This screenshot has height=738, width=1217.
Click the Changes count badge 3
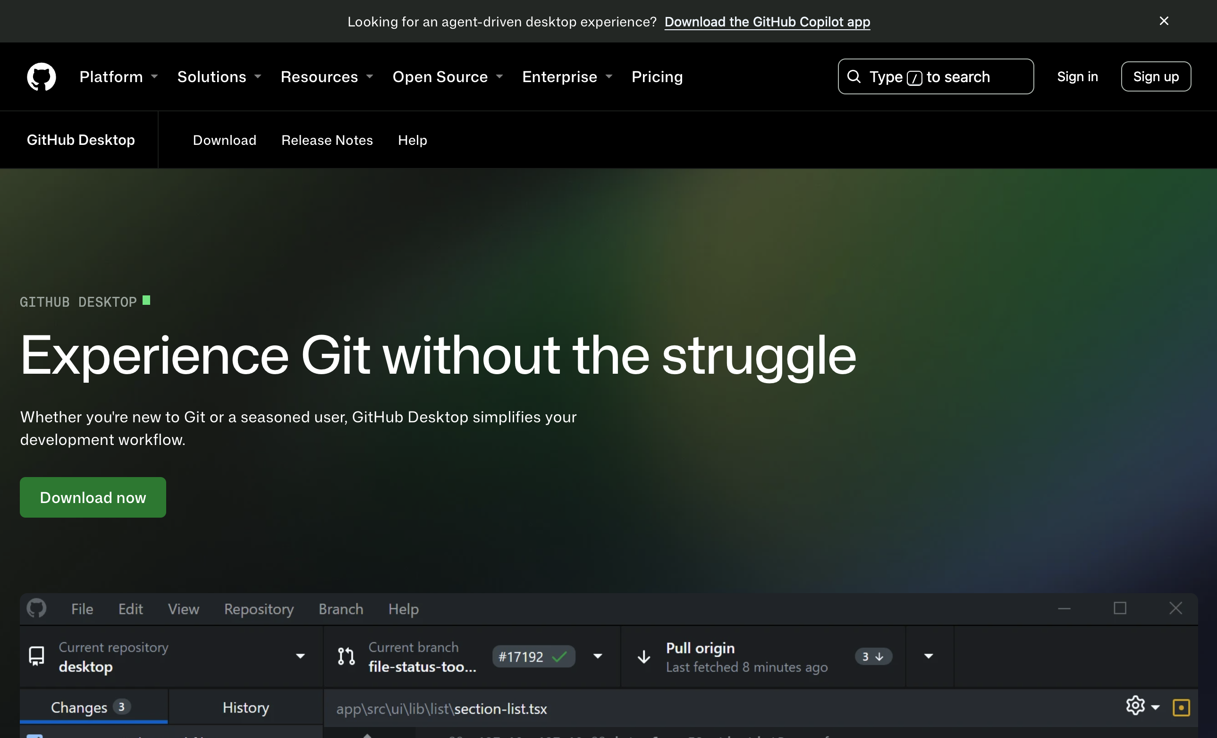tap(121, 706)
